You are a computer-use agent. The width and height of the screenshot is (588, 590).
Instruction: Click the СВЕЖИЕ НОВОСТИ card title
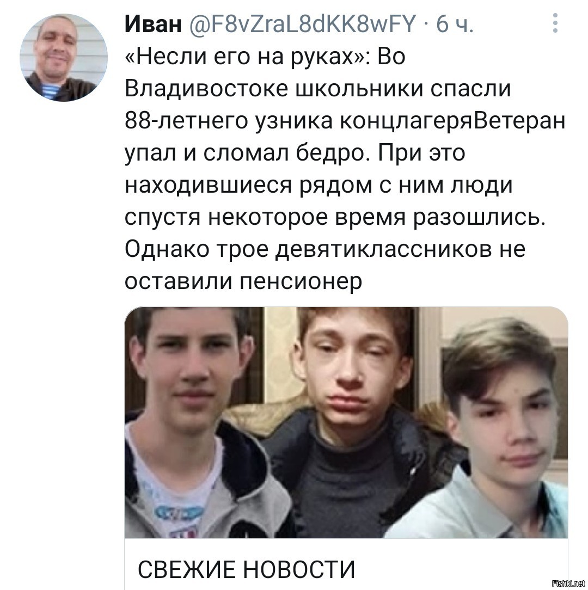point(247,569)
